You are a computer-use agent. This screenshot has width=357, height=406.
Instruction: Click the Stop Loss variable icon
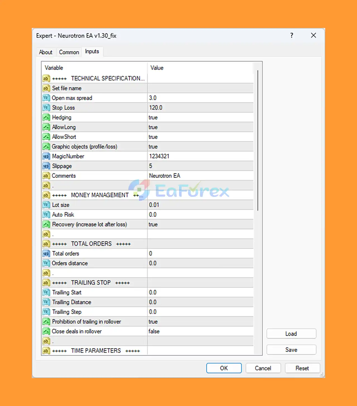[x=46, y=108]
